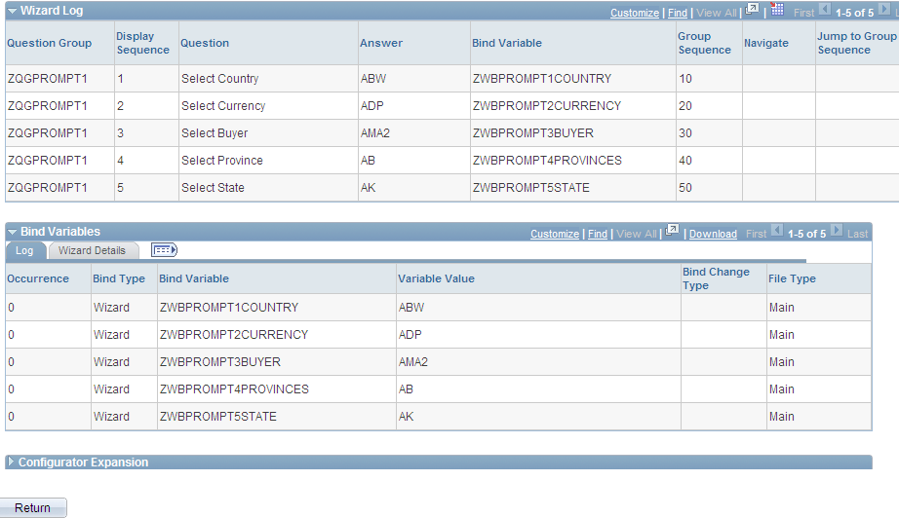The width and height of the screenshot is (899, 518).
Task: Sort by Wizard Log Bind Variable column header
Action: coord(507,43)
